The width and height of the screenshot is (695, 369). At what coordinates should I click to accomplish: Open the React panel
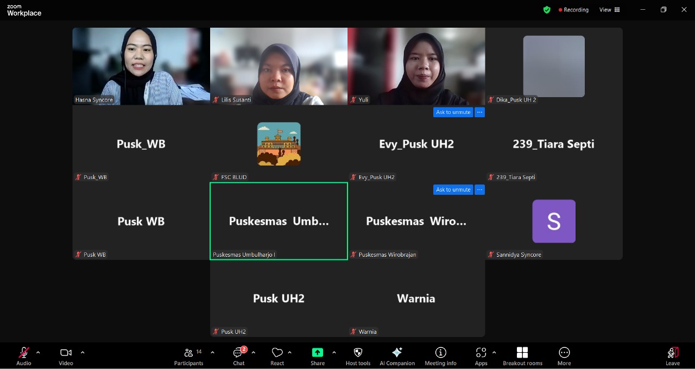coord(277,355)
